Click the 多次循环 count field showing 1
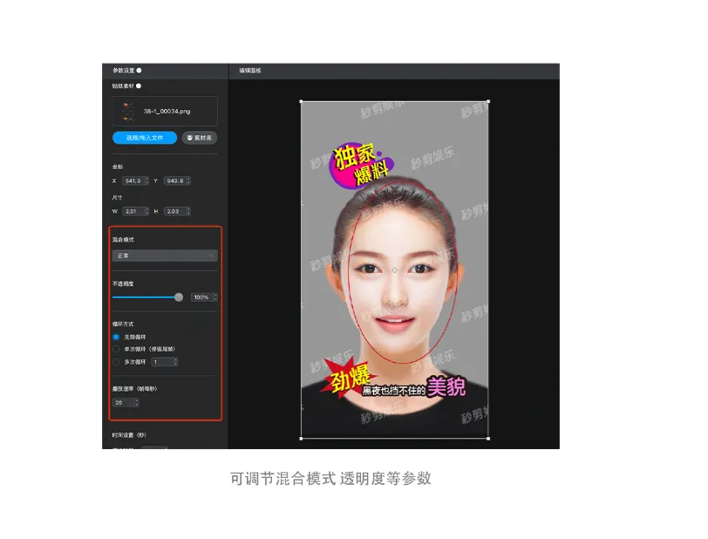The height and width of the screenshot is (539, 708). [x=162, y=362]
